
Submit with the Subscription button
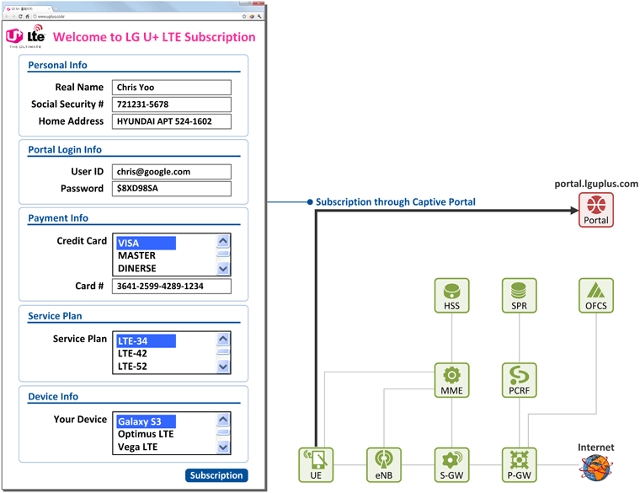(x=216, y=475)
